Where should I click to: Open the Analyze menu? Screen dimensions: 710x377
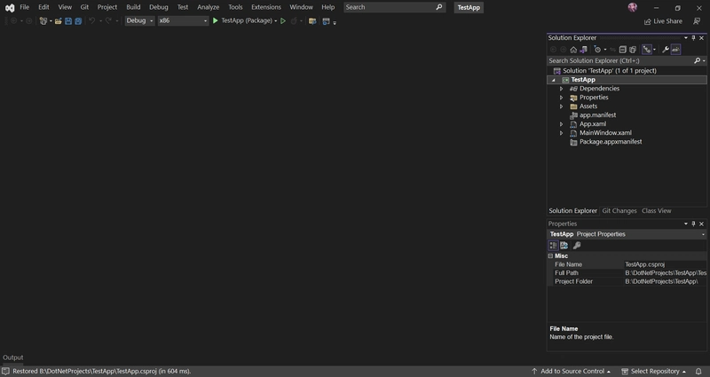coord(209,7)
